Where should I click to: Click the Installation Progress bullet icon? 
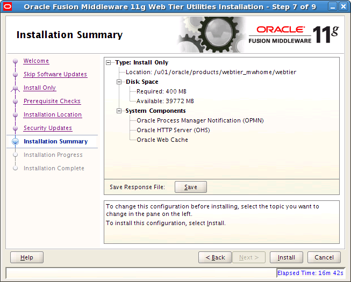pos(15,155)
